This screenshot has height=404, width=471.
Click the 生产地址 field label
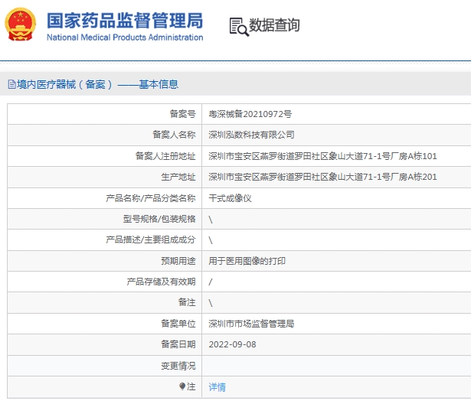[178, 177]
